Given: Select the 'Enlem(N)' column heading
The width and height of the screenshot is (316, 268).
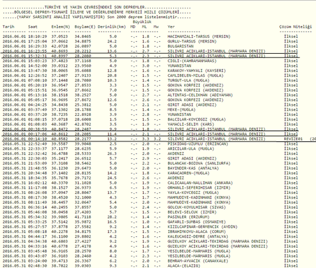Looking at the screenshot, I should point(60,26).
